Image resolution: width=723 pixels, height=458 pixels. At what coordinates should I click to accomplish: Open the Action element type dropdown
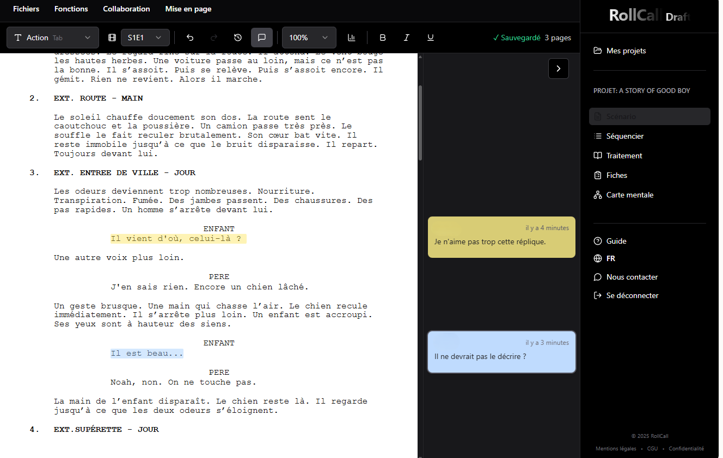(53, 38)
